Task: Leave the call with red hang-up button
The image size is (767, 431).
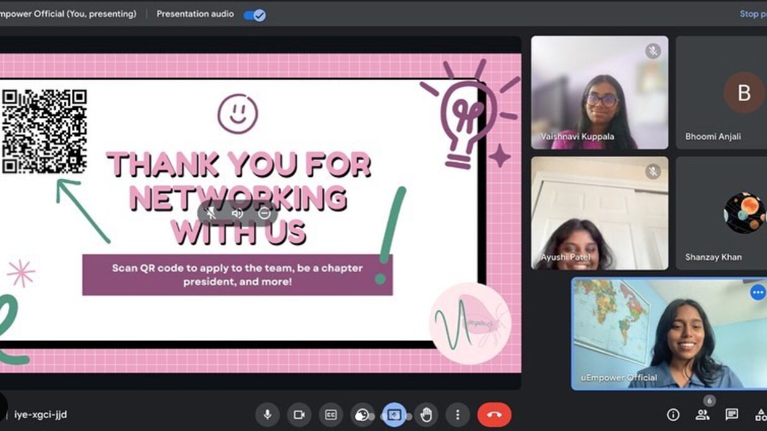Action: [x=494, y=415]
